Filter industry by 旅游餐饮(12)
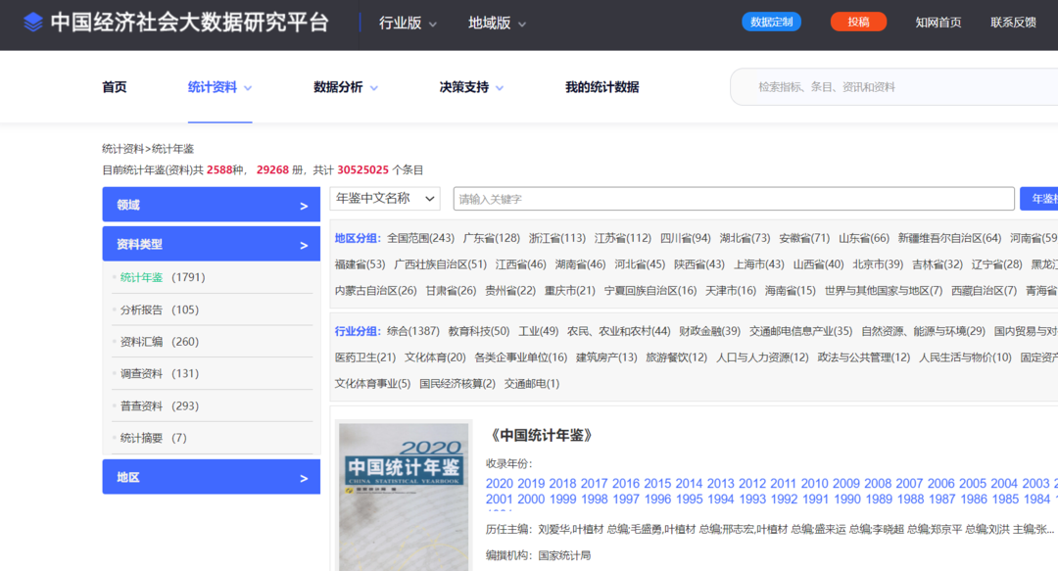Viewport: 1058px width, 571px height. 677,357
